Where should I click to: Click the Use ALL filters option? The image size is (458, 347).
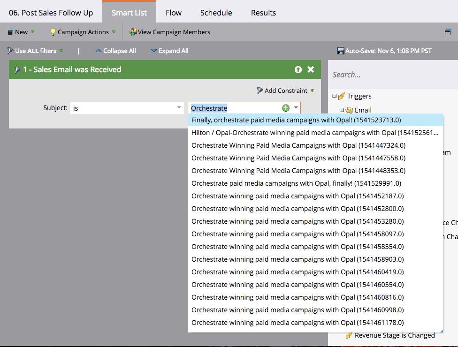pyautogui.click(x=35, y=51)
